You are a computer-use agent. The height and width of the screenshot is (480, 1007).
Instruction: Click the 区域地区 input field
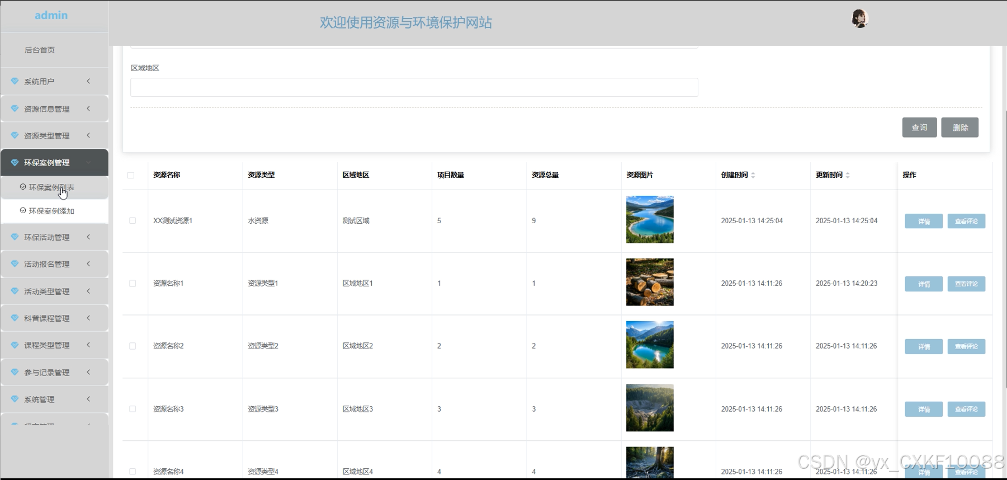point(414,87)
